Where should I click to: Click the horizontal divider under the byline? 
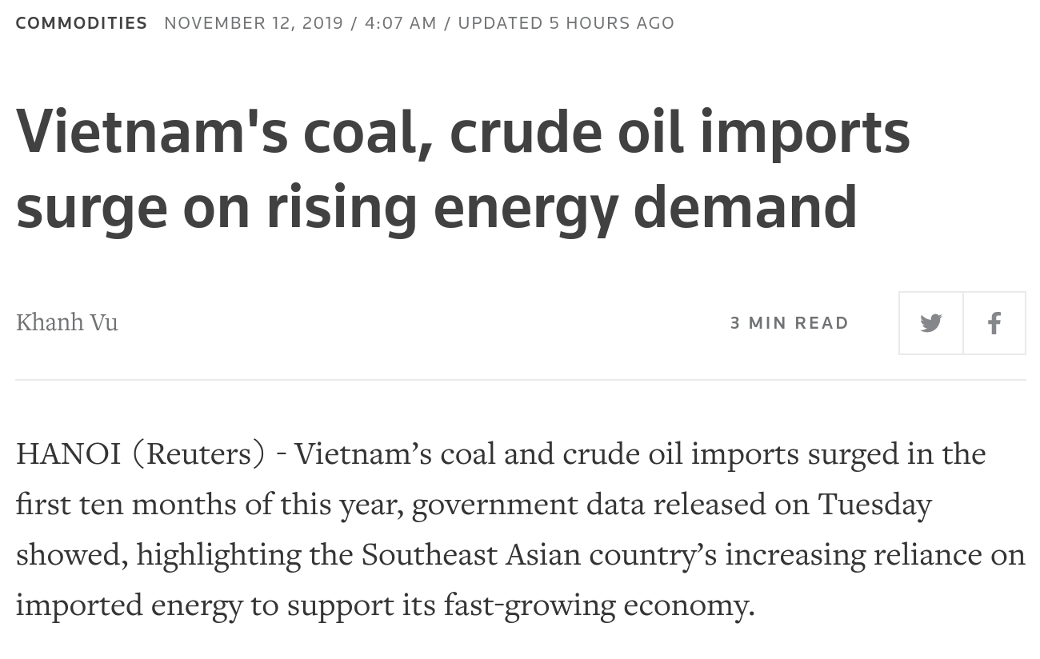(x=521, y=380)
